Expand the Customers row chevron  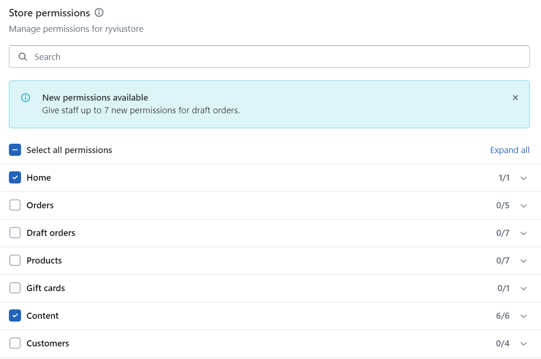(524, 344)
